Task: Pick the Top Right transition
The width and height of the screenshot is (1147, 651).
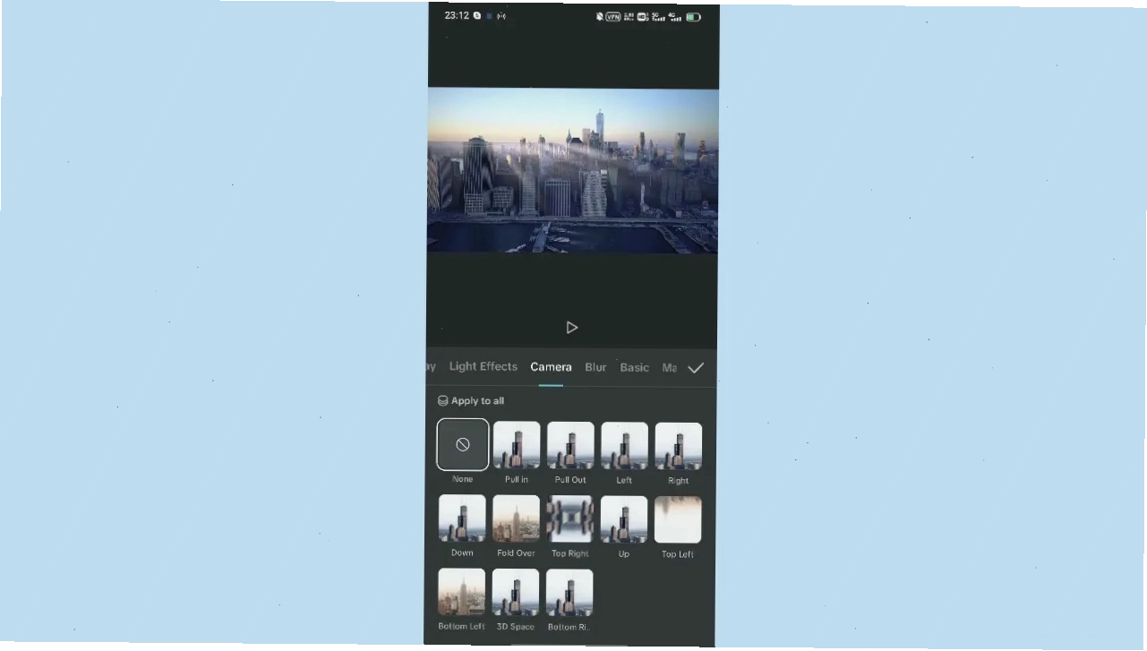Action: click(x=570, y=518)
